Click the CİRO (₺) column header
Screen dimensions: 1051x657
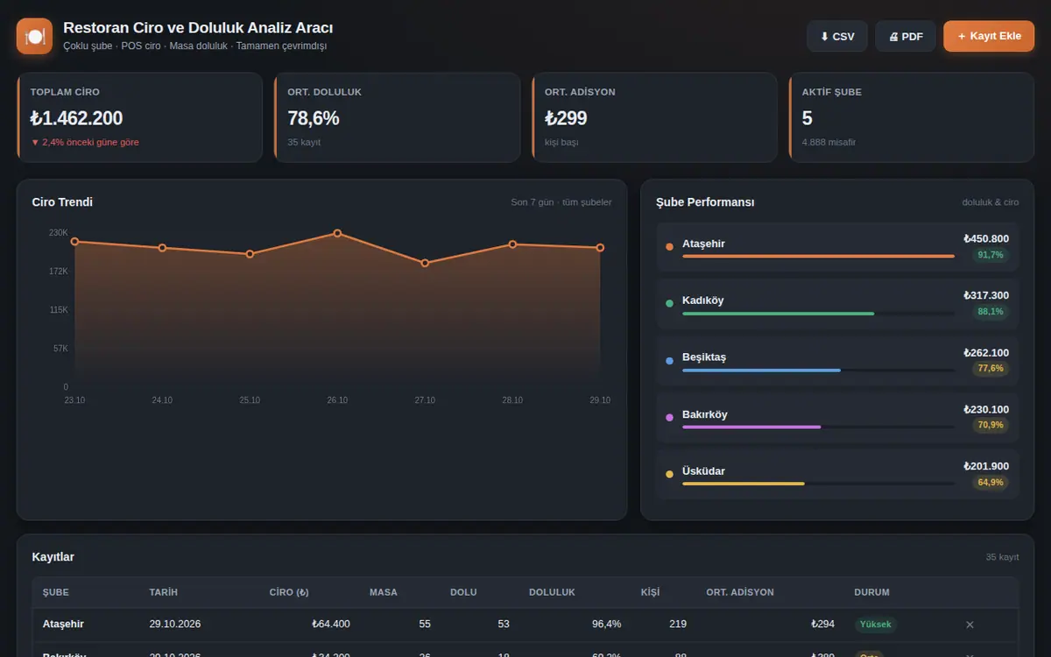pyautogui.click(x=289, y=592)
